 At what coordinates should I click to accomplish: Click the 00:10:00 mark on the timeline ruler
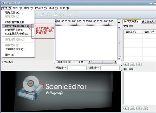click(x=77, y=21)
